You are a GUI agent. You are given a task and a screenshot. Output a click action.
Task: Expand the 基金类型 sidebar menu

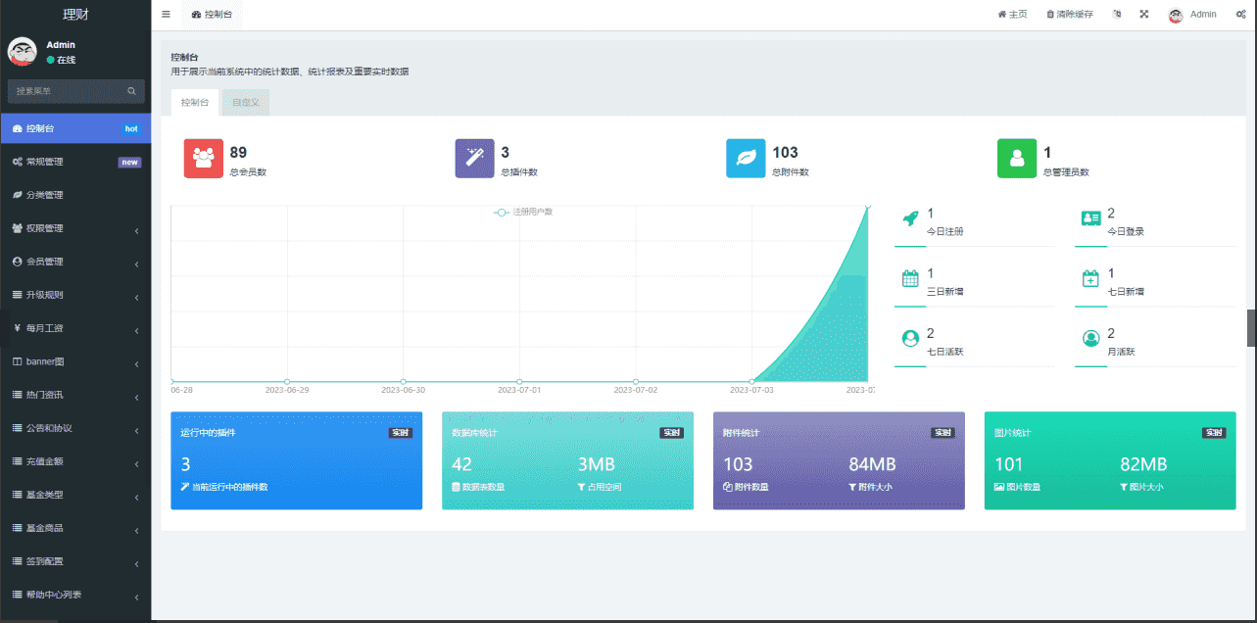[x=75, y=495]
